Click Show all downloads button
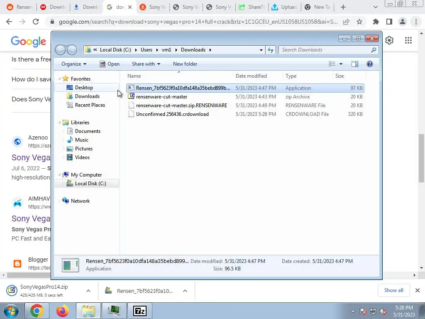 pos(393,290)
